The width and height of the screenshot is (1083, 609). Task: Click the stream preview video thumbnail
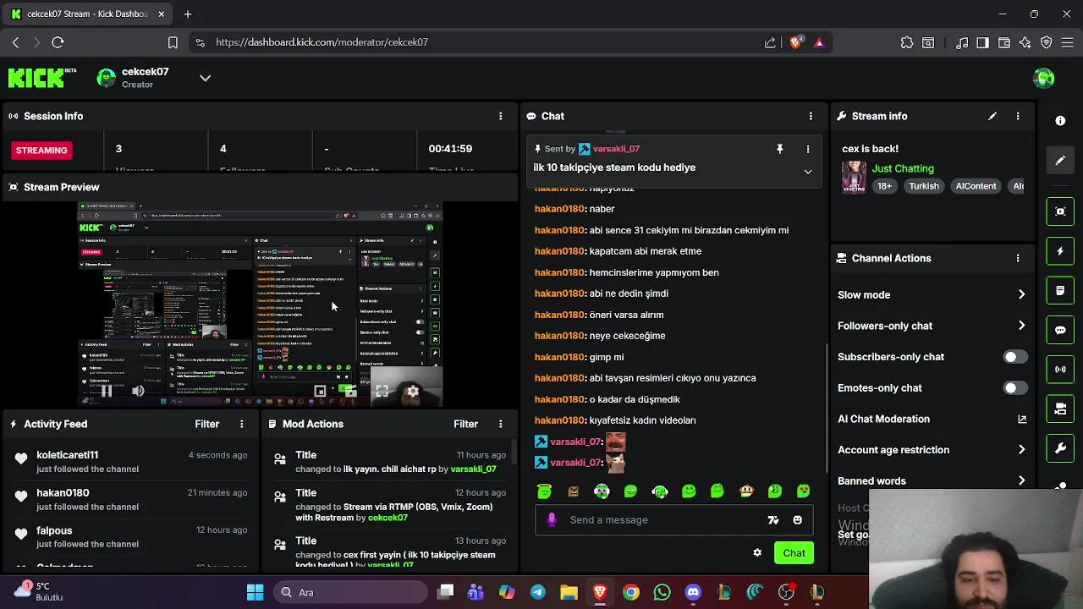click(259, 303)
